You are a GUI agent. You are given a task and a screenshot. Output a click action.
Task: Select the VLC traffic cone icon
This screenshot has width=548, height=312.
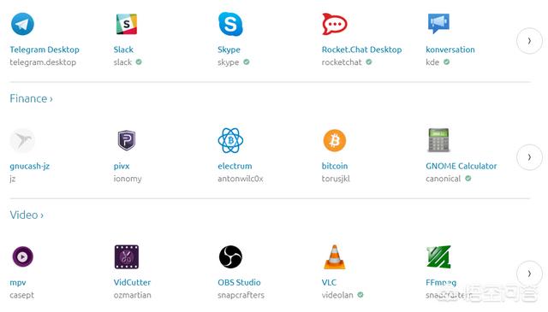335,256
